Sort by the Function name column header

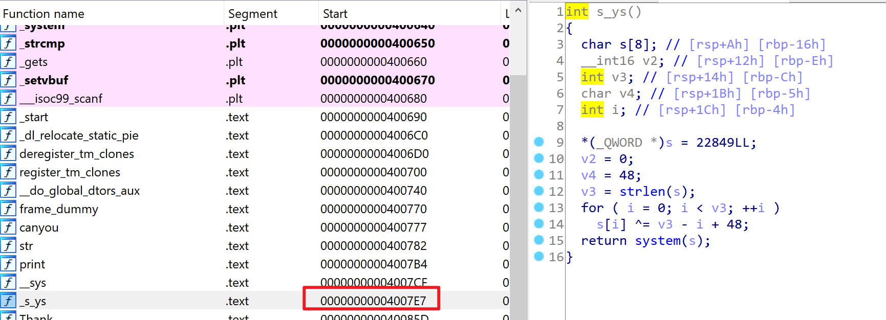point(44,14)
